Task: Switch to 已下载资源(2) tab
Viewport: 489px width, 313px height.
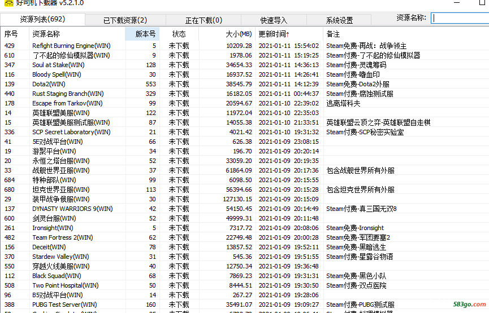Action: coord(125,20)
